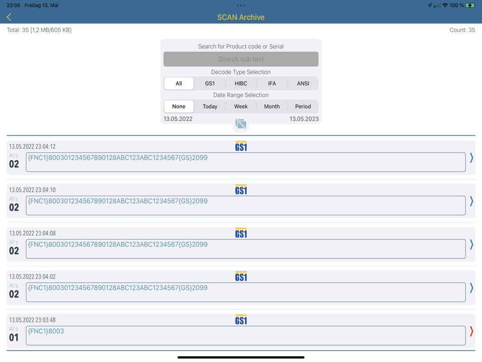Tap the three-dot multitasking indicator
The width and height of the screenshot is (482, 362).
tap(241, 5)
